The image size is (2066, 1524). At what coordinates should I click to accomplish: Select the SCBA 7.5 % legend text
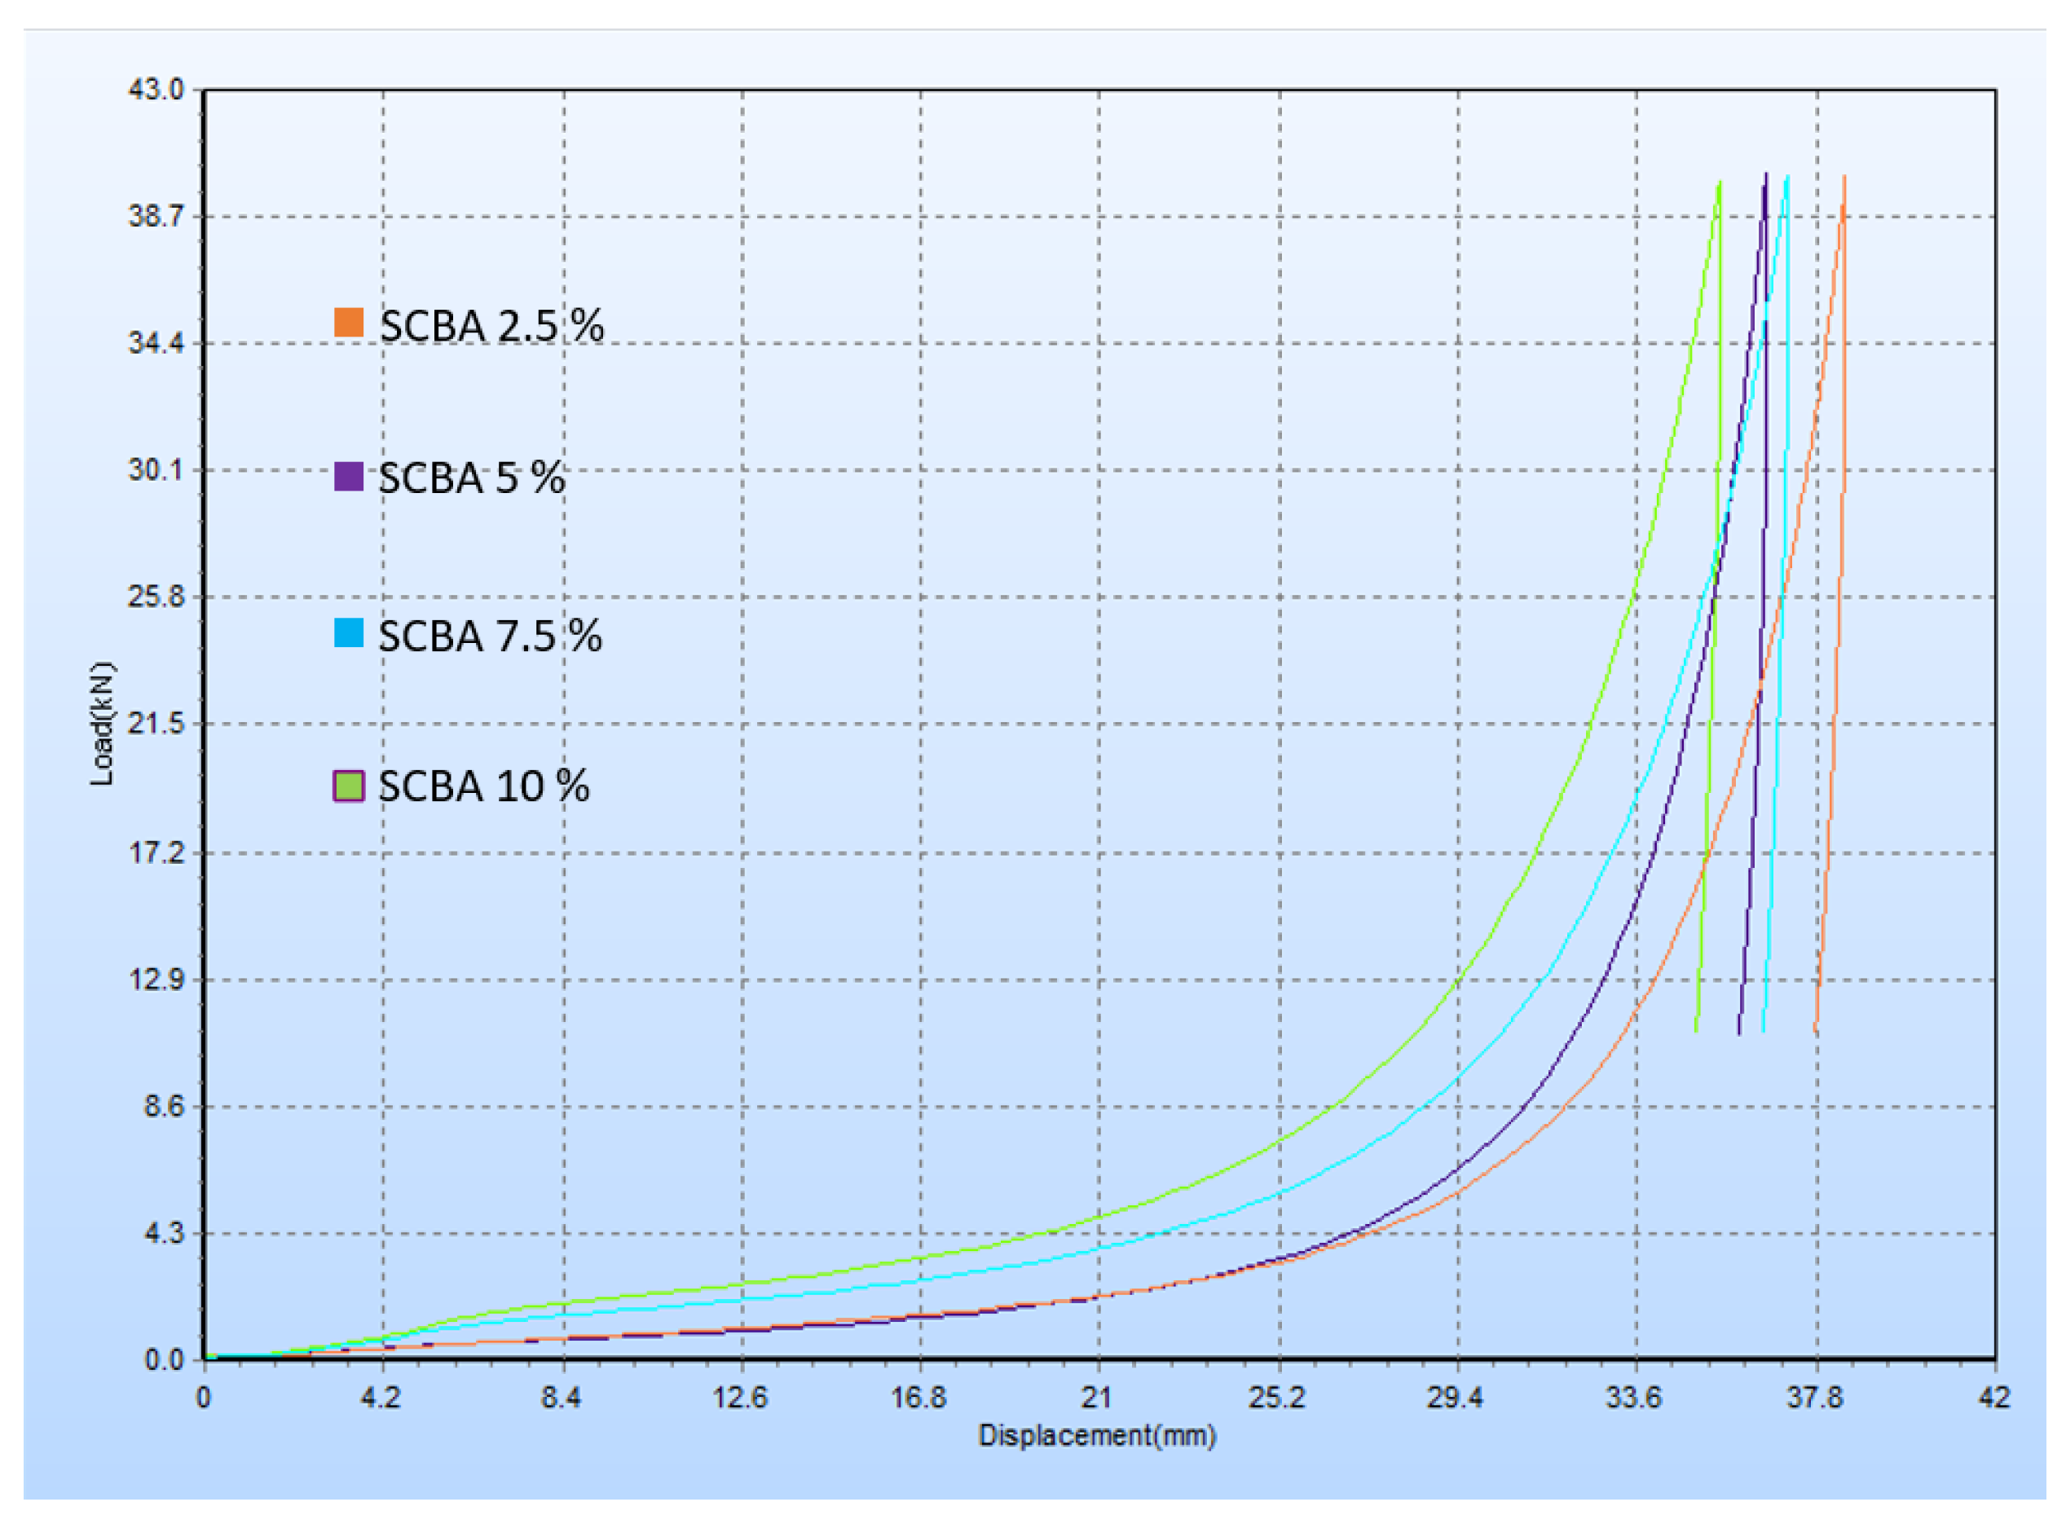(x=490, y=636)
